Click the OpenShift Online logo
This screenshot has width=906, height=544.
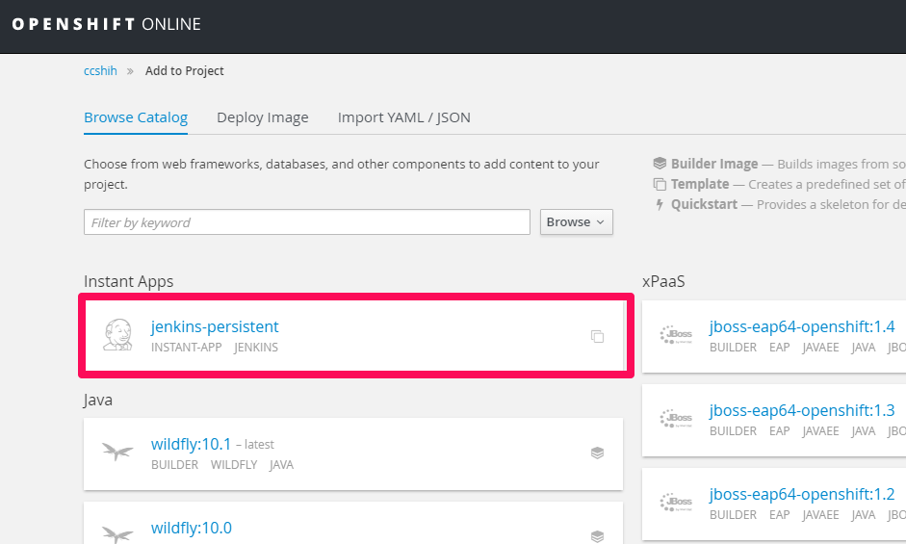click(x=106, y=24)
